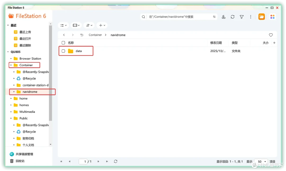
Task: Expand navidrome folder arrow in tree
Action: point(14,92)
